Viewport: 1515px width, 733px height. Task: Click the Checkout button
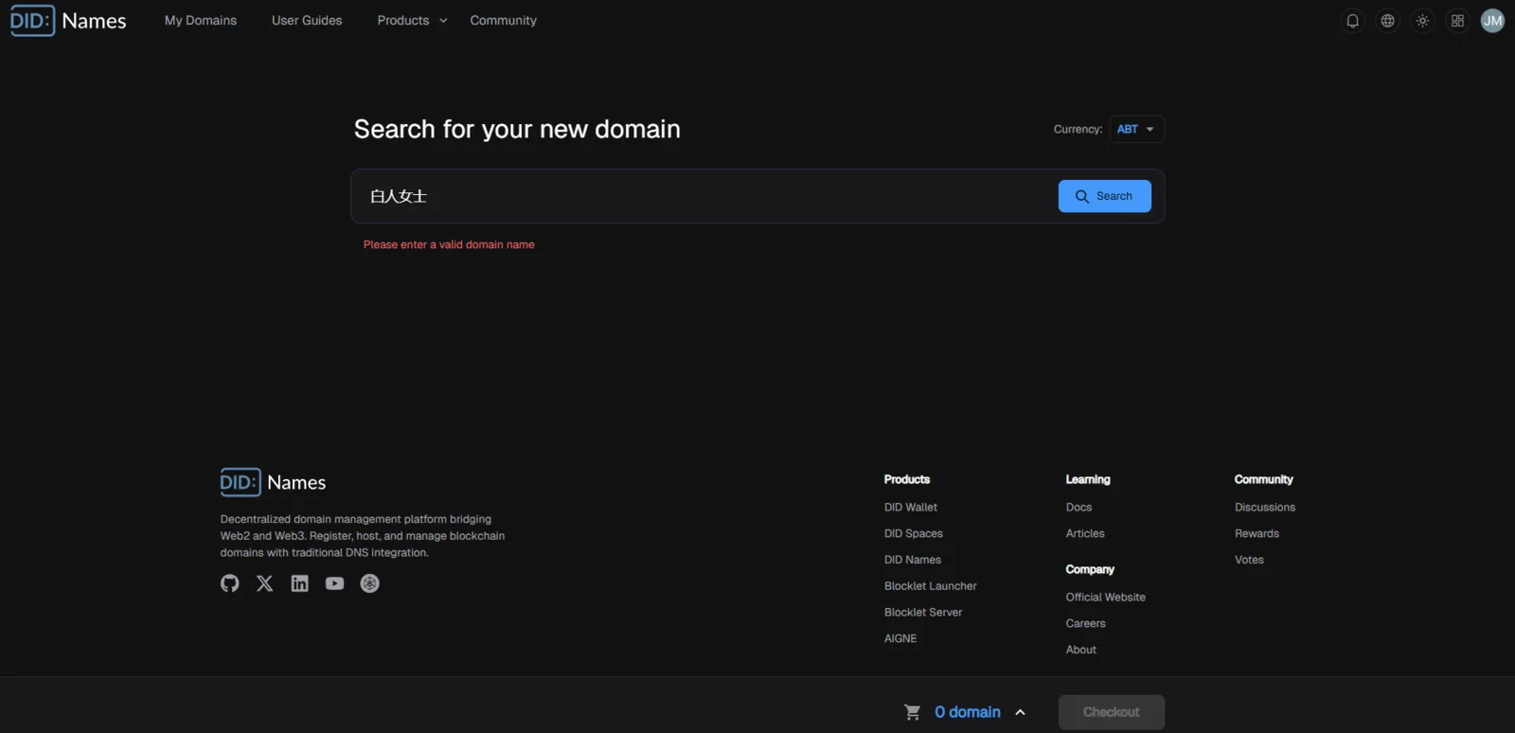point(1112,712)
